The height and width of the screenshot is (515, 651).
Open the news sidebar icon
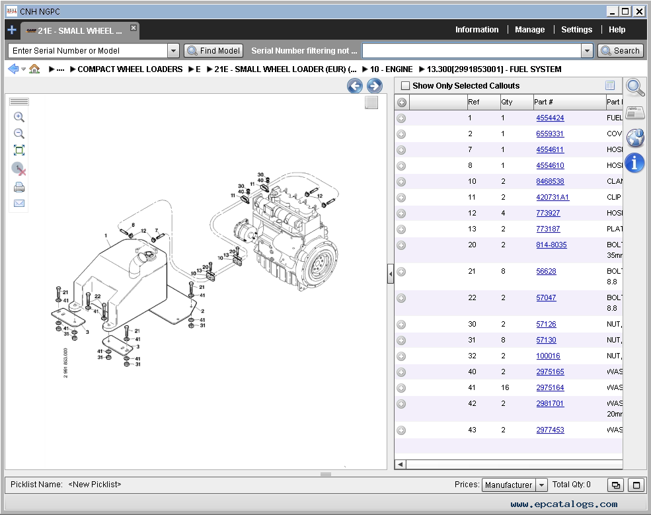635,112
